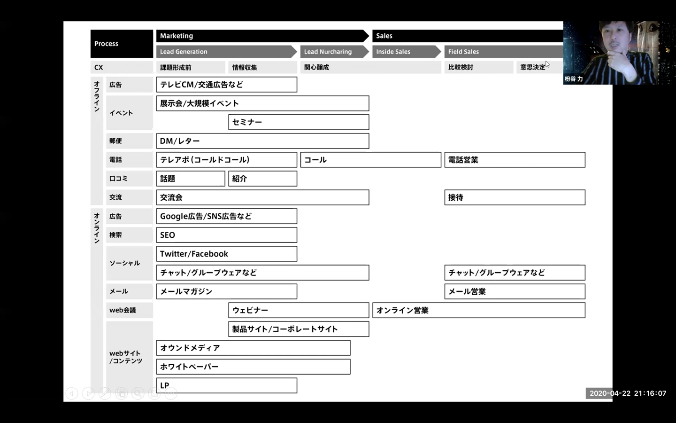
Task: Select the メールマガジン box
Action: coord(227,291)
